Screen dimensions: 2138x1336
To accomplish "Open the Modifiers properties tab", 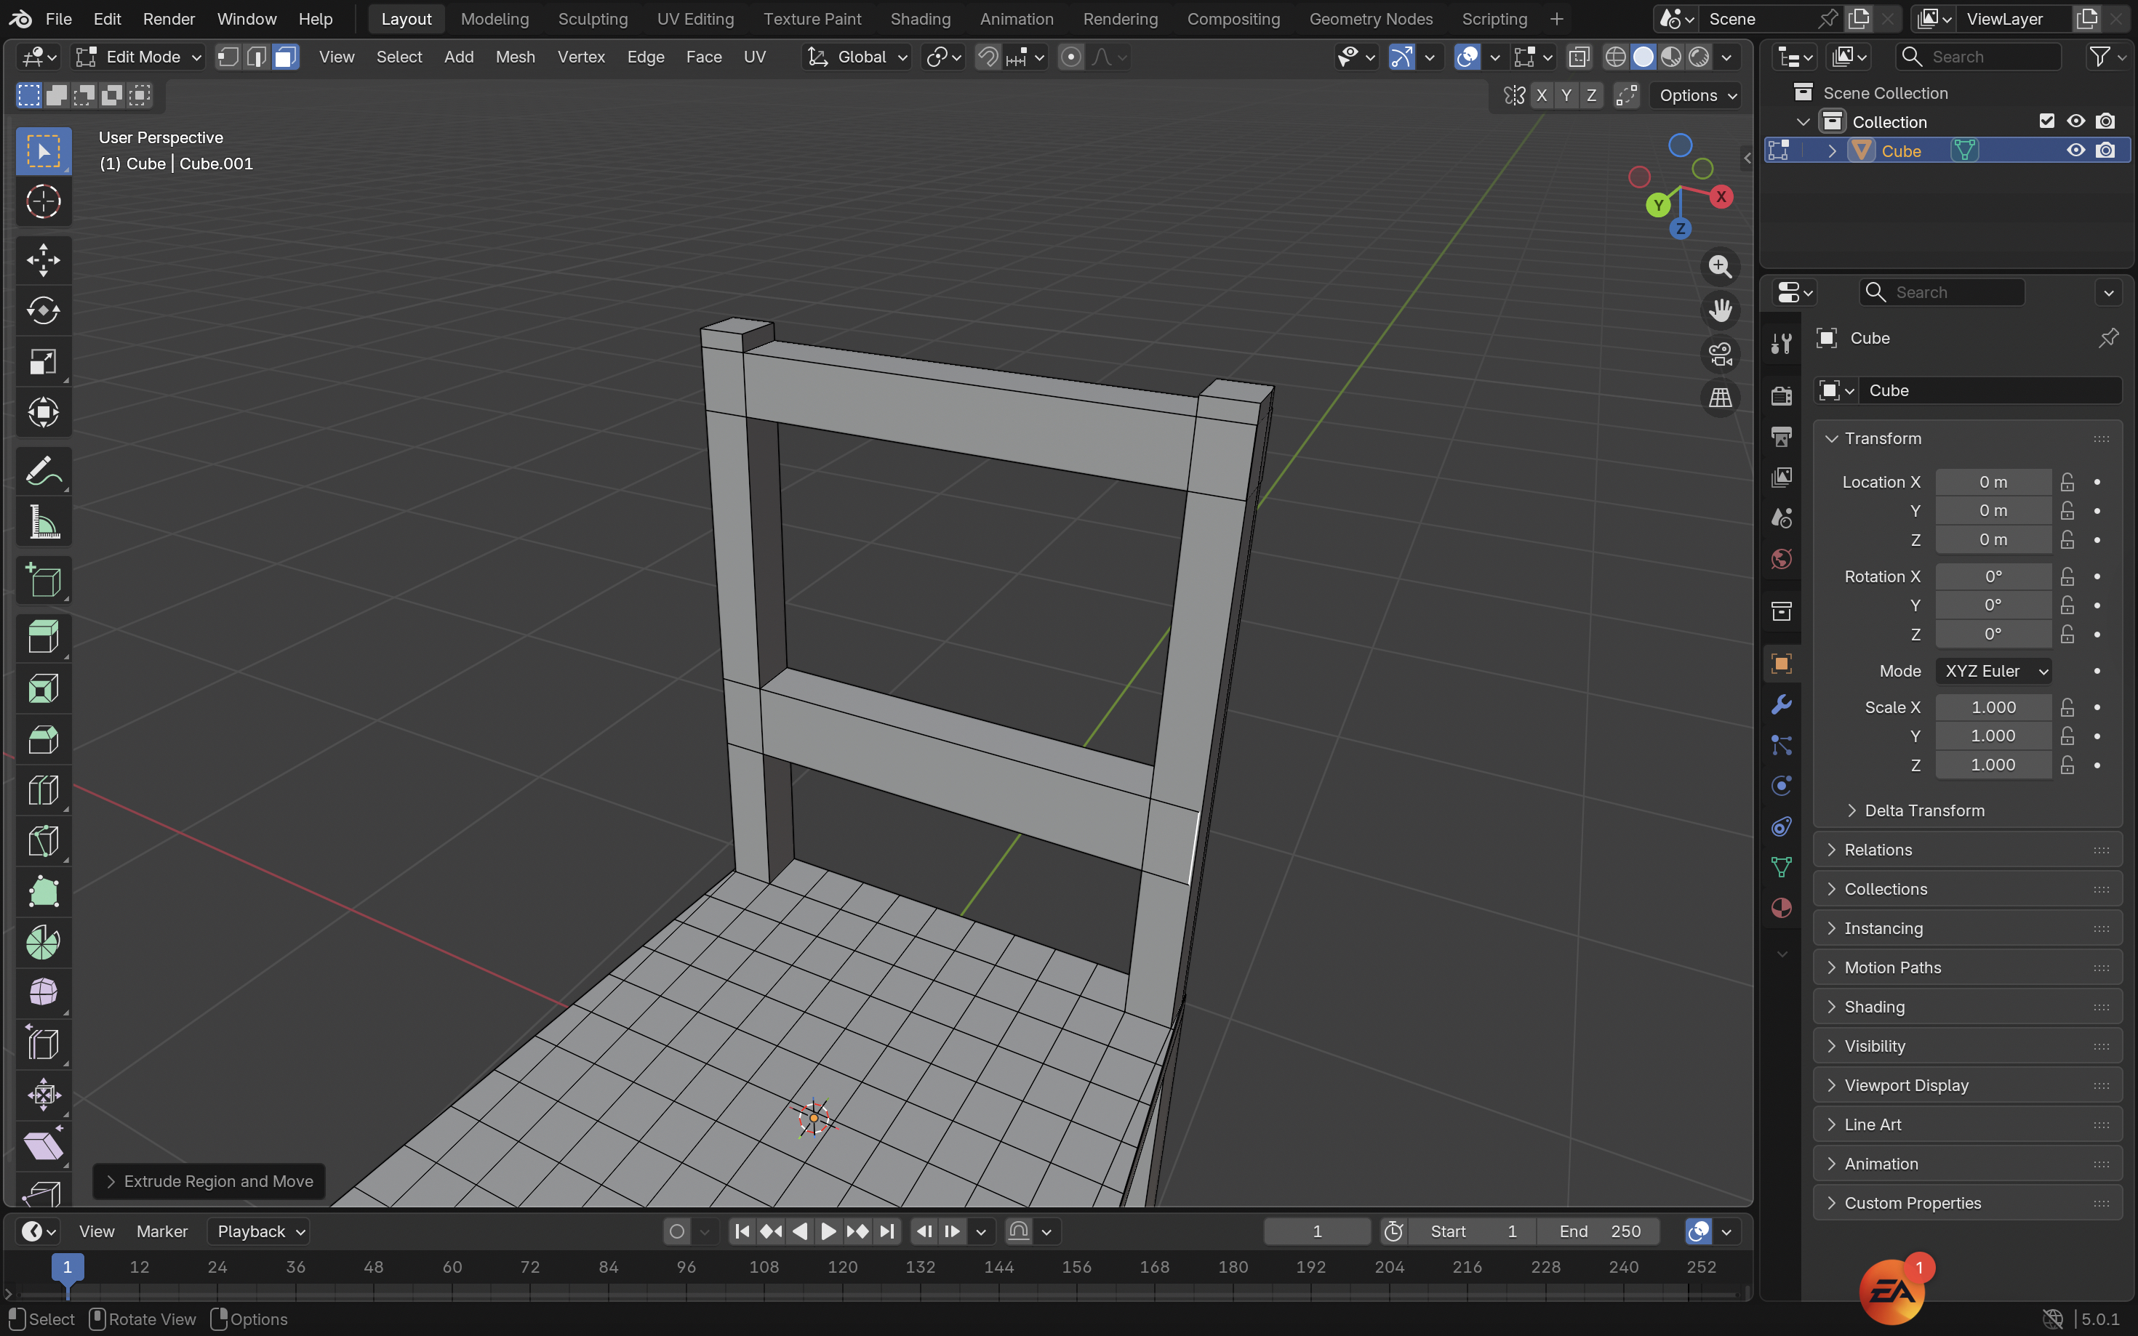I will tap(1781, 704).
